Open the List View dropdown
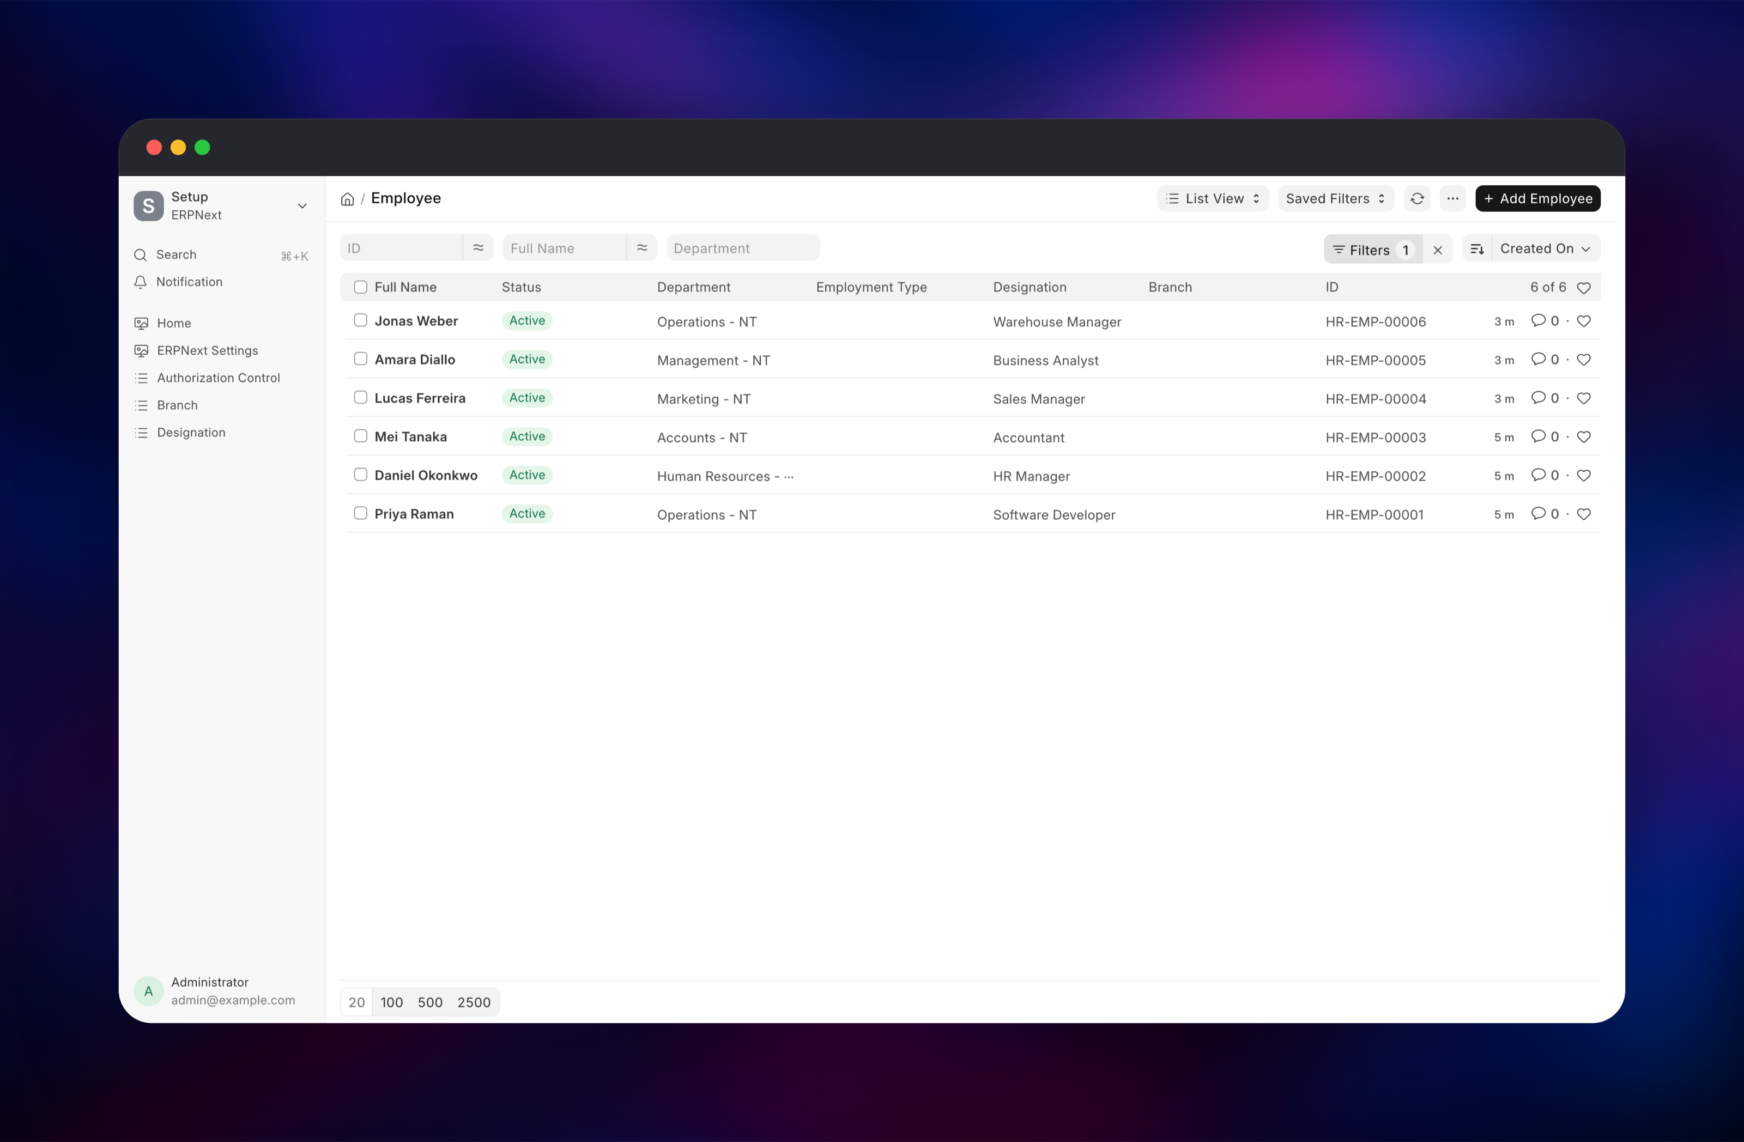Screen dimensions: 1744x1142 pos(1213,198)
